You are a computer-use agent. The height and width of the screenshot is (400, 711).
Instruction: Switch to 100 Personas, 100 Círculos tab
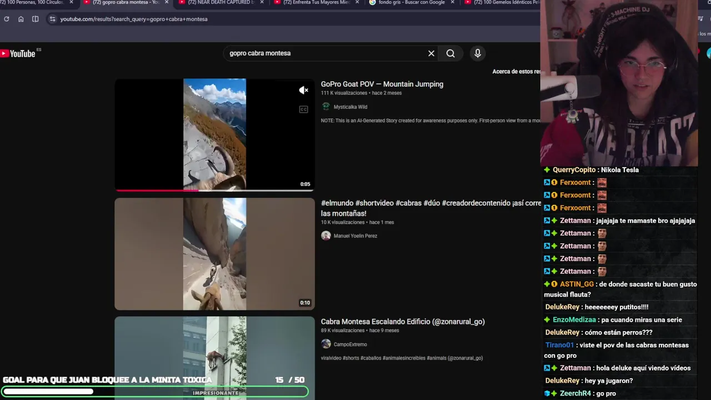[32, 2]
